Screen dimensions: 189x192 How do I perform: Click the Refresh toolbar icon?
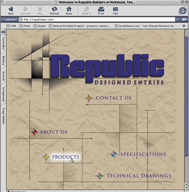(x=54, y=9)
